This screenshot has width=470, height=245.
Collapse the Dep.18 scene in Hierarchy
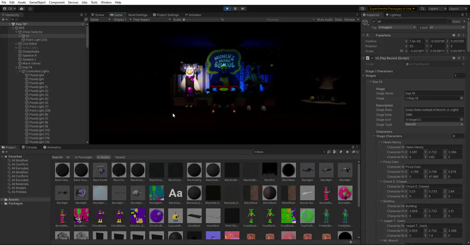[x=9, y=24]
